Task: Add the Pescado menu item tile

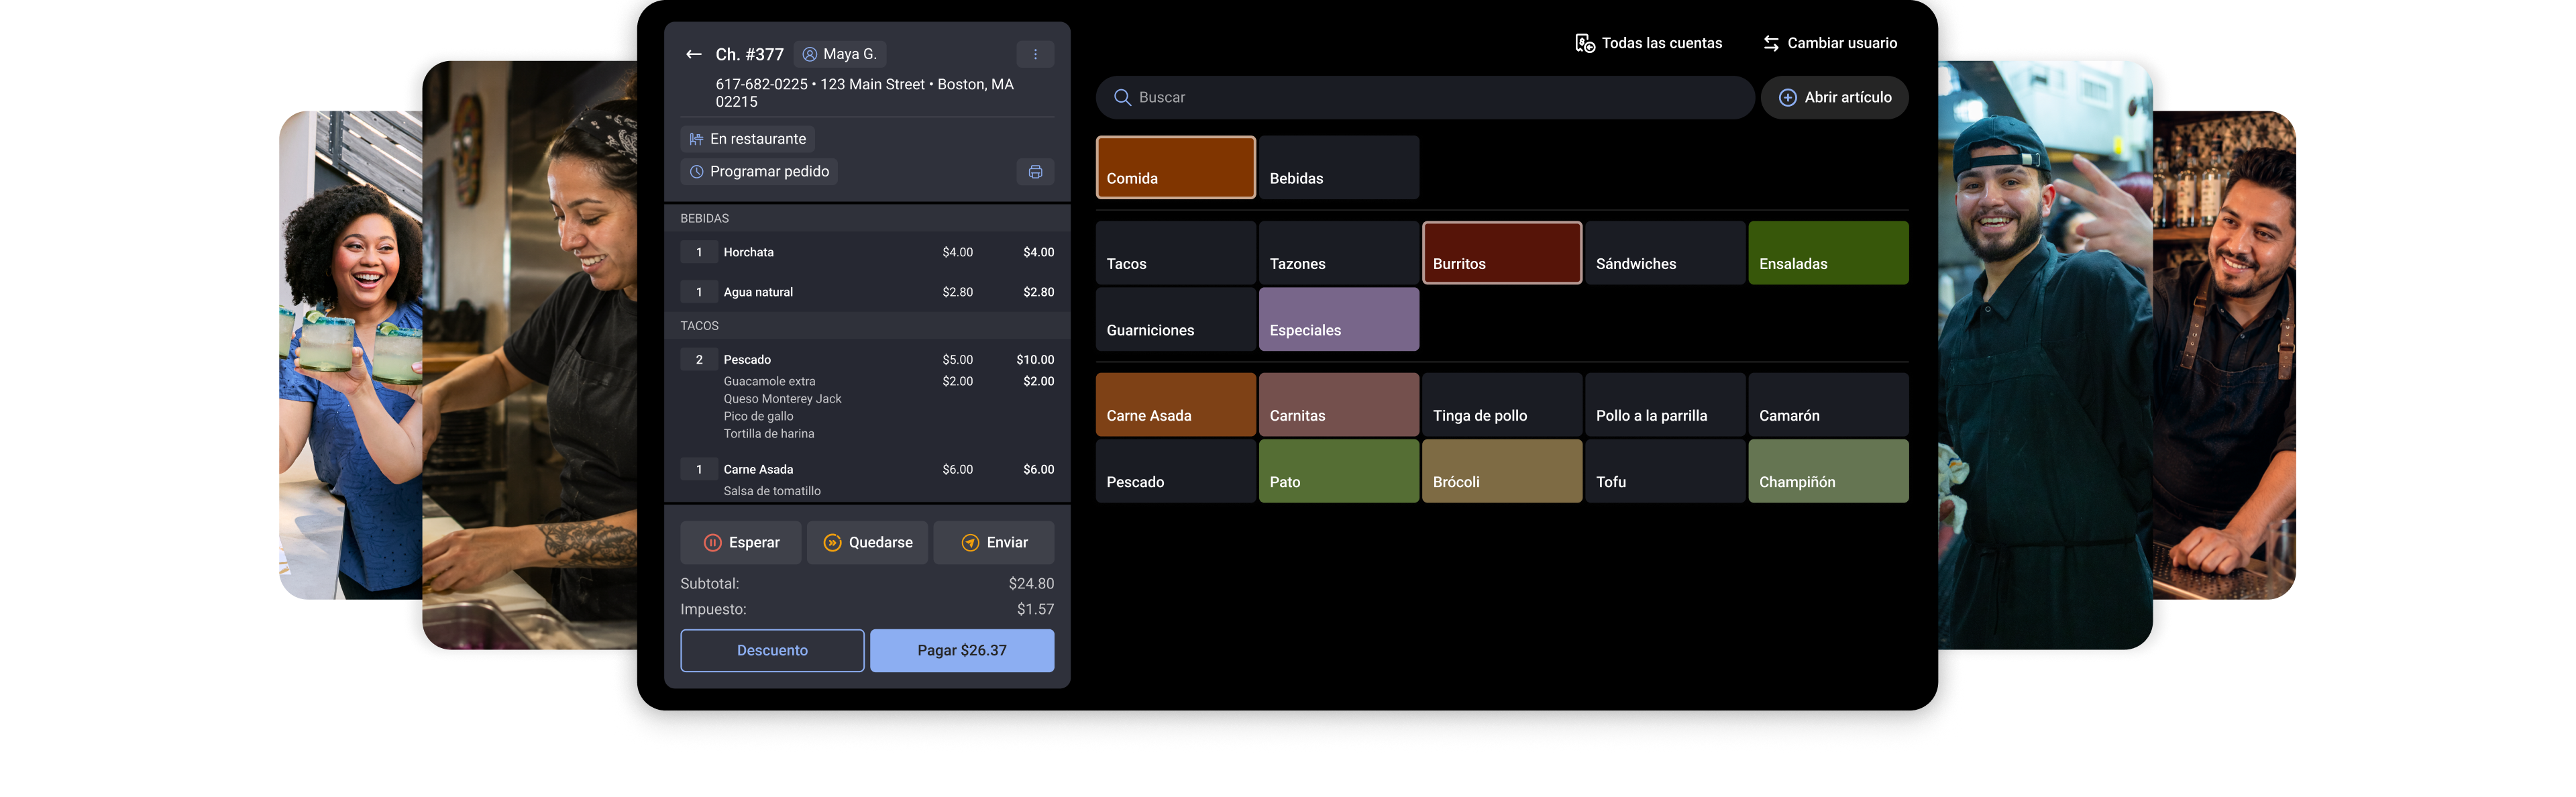Action: coord(1176,471)
